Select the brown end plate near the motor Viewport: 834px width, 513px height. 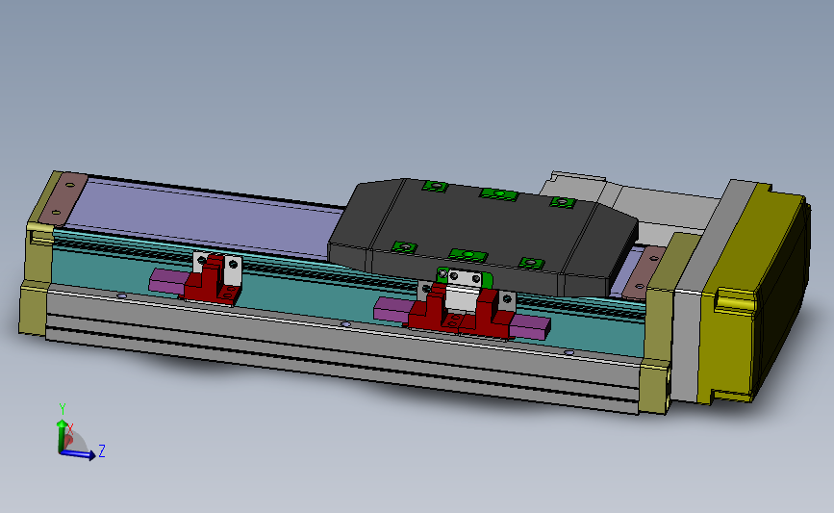pos(644,272)
